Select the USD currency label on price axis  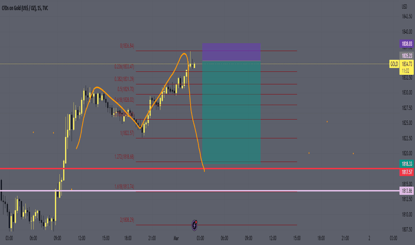coord(404,7)
